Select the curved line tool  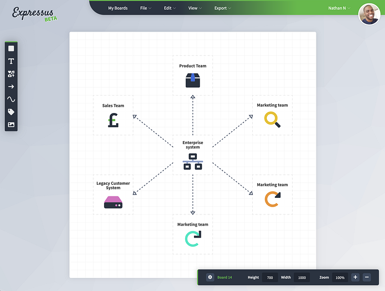click(11, 99)
